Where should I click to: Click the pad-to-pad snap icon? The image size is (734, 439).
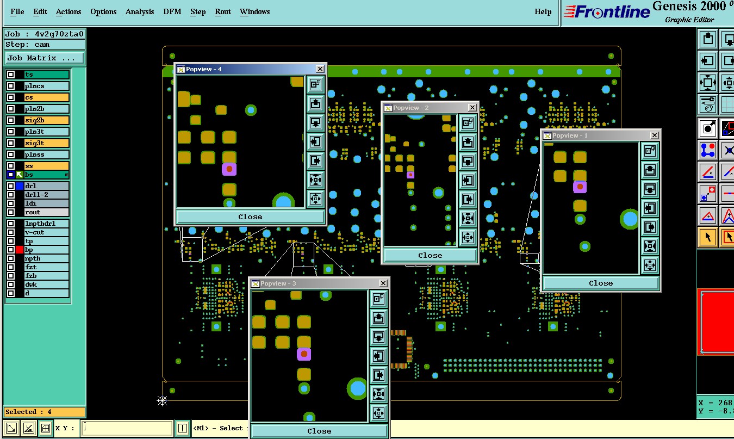(x=707, y=193)
